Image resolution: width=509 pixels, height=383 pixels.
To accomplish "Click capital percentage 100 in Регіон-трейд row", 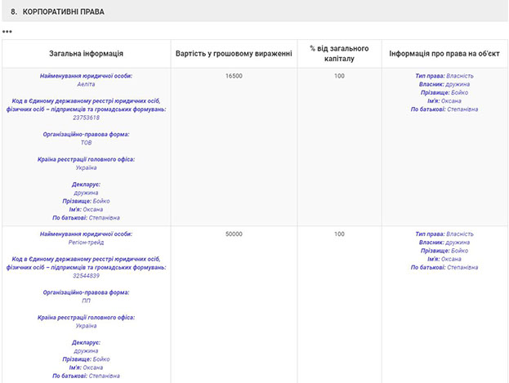I will pos(338,234).
